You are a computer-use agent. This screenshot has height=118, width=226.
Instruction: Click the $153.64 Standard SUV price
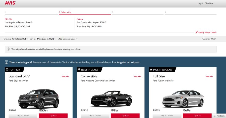click(43, 110)
